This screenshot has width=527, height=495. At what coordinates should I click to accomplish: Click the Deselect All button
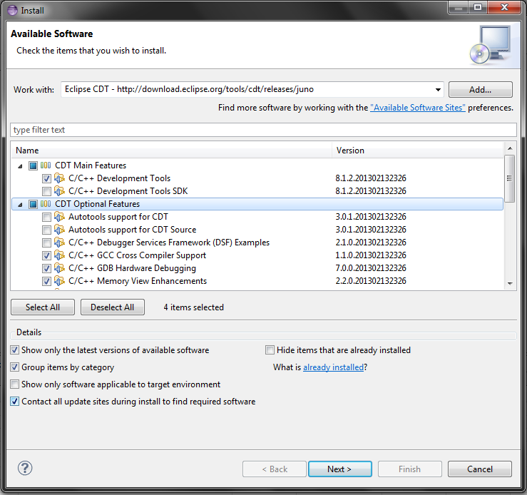point(113,307)
